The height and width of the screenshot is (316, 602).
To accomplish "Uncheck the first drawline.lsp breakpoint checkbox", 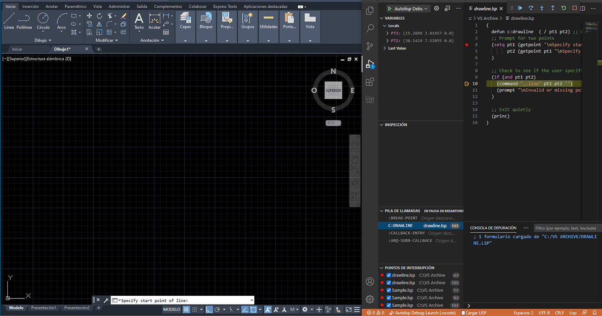I will (x=389, y=276).
